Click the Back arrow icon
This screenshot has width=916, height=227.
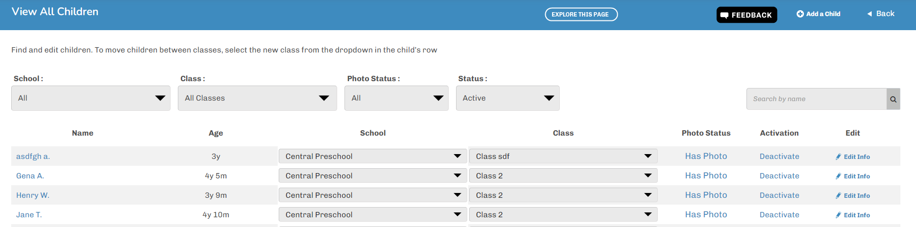click(869, 14)
